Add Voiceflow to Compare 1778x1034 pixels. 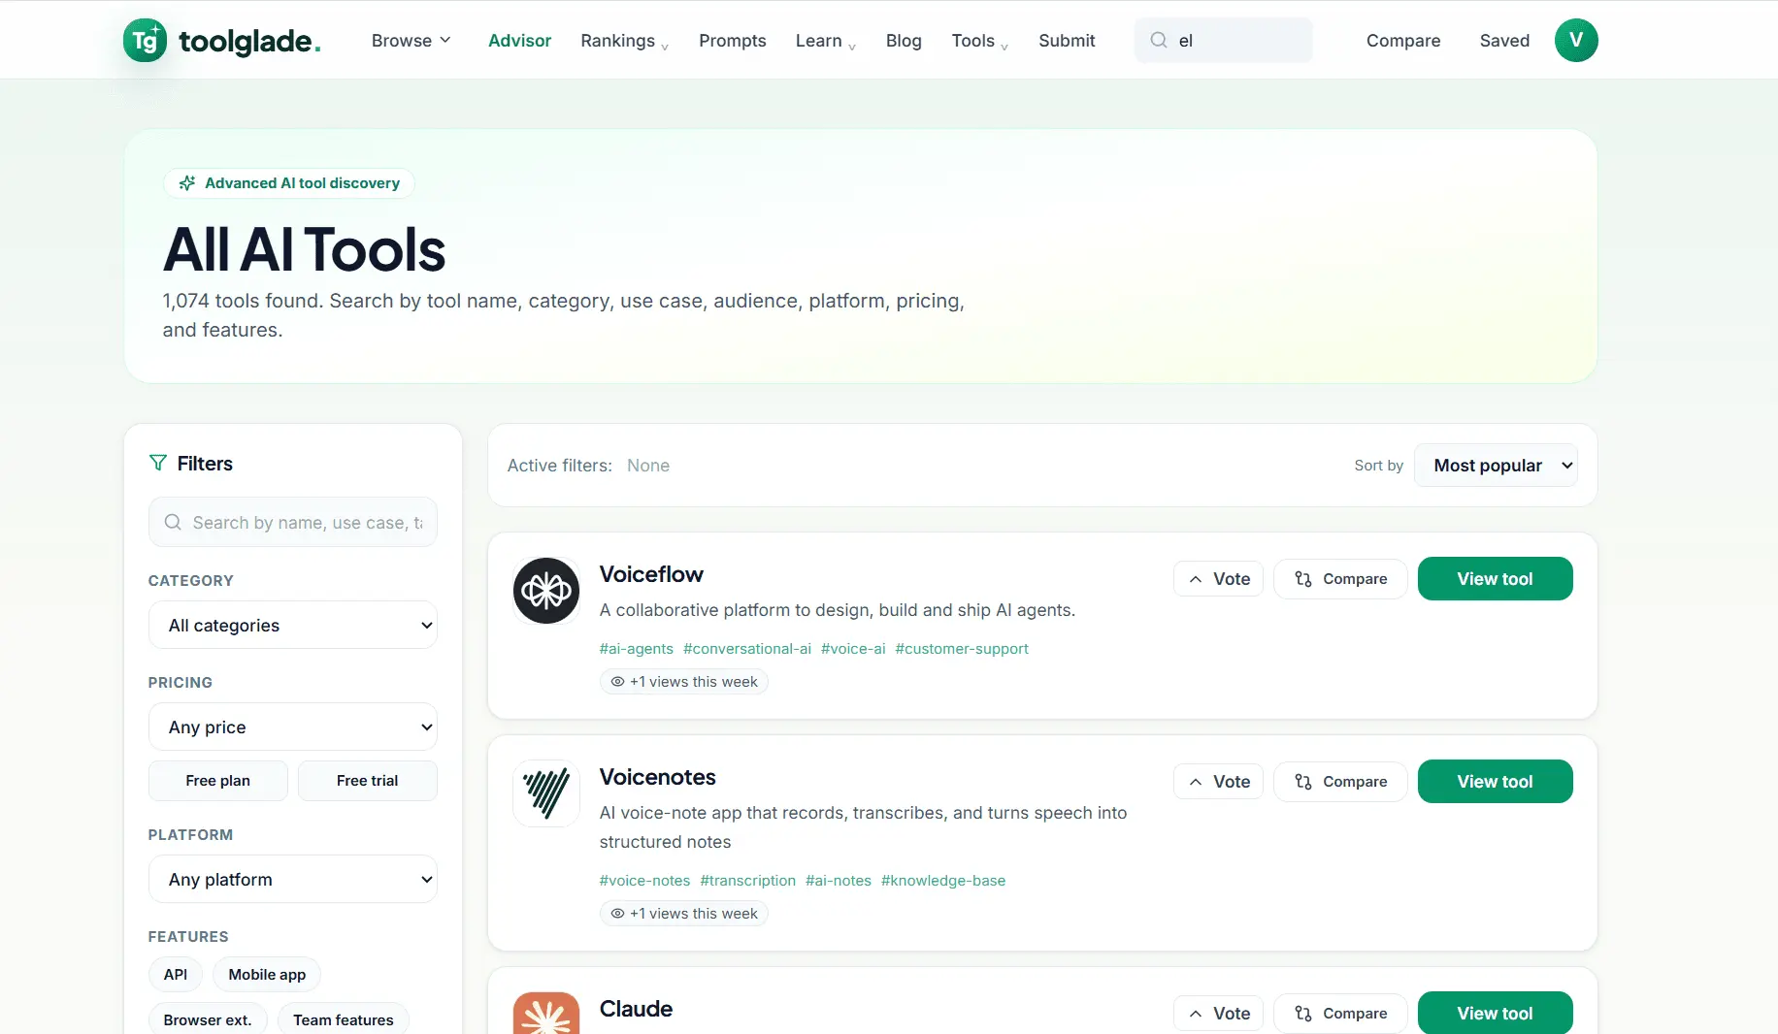coord(1340,579)
